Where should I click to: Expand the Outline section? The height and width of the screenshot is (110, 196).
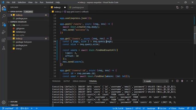(28, 102)
